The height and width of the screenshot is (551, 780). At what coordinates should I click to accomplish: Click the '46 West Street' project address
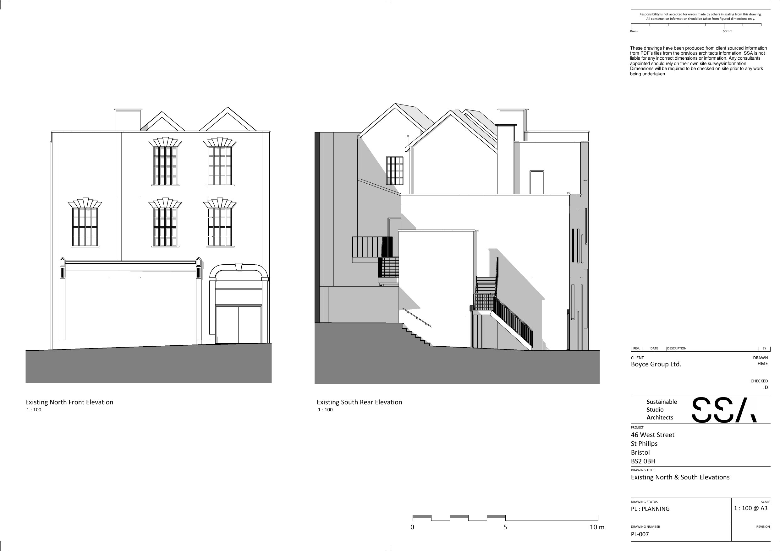tap(652, 435)
